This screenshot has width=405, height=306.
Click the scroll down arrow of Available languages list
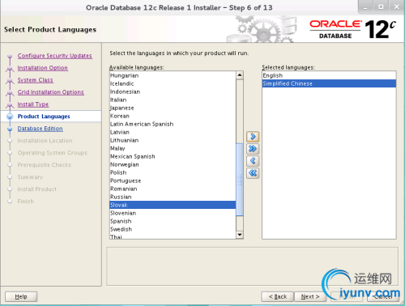pyautogui.click(x=240, y=235)
